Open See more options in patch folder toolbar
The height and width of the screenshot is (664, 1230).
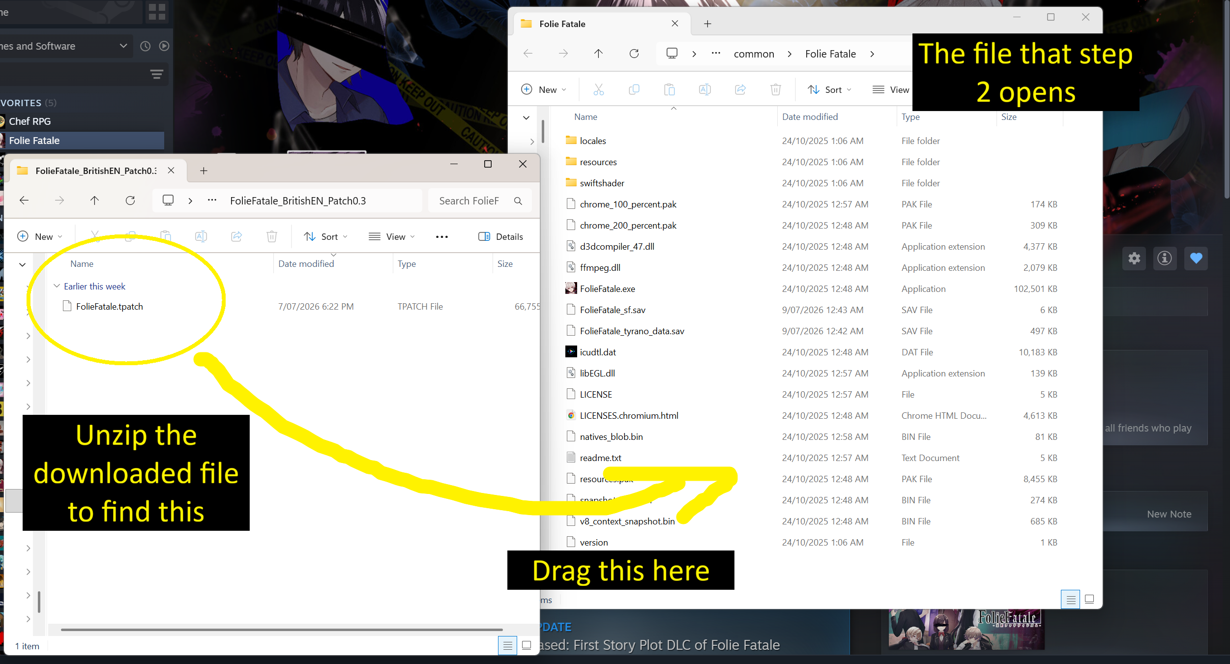(x=442, y=237)
